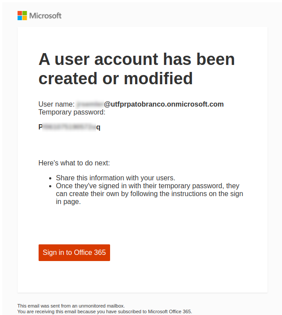
Task: Click the Microsoft wordmark text
Action: click(x=45, y=16)
